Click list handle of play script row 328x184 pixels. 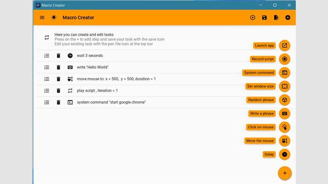[x=47, y=91]
